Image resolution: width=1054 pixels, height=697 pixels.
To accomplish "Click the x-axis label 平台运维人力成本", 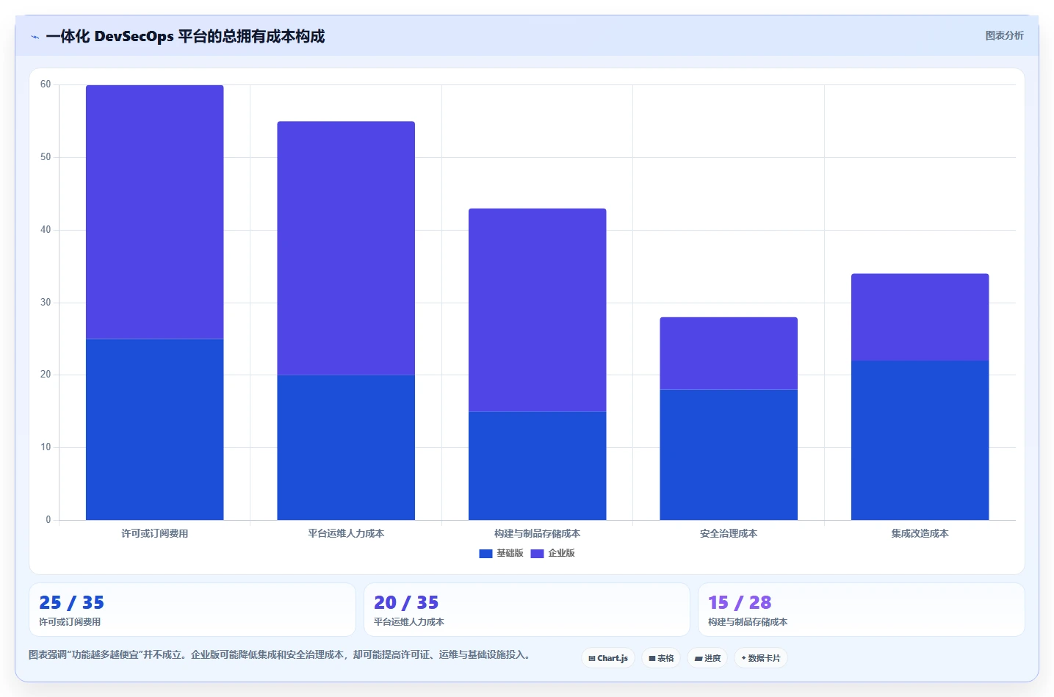I will [x=346, y=533].
